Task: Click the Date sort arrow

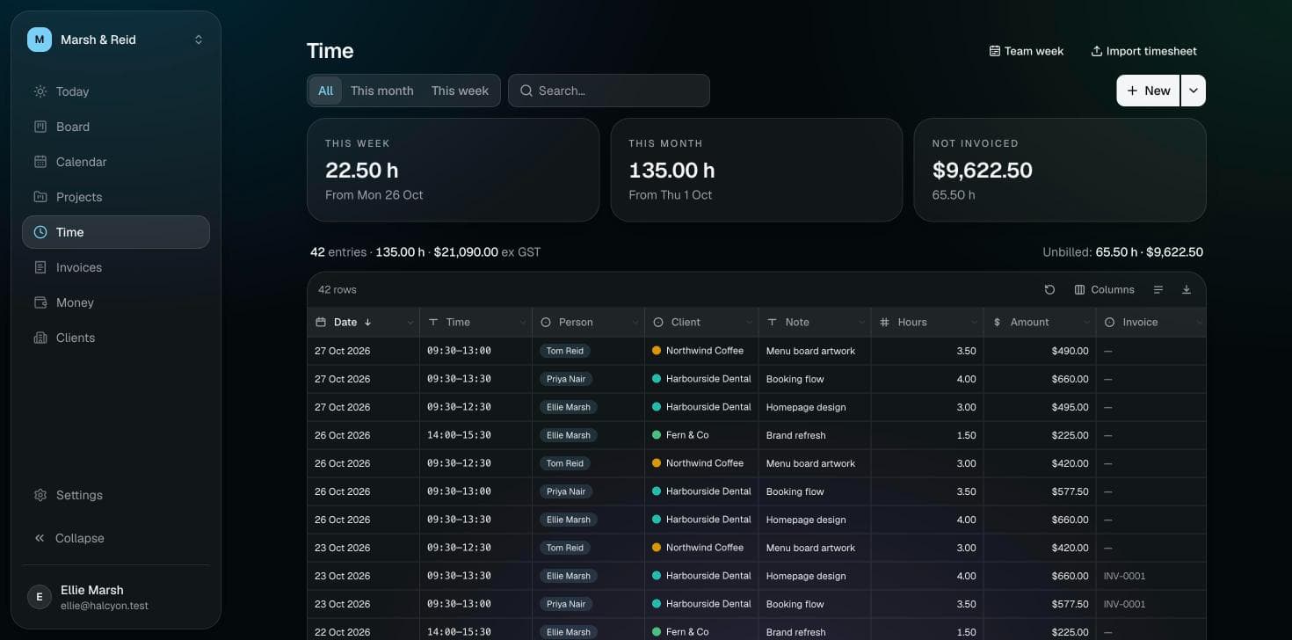Action: 367,323
